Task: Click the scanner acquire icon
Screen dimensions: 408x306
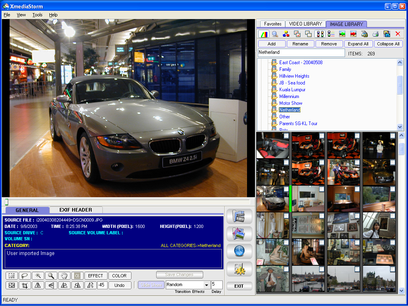Action: (x=364, y=34)
